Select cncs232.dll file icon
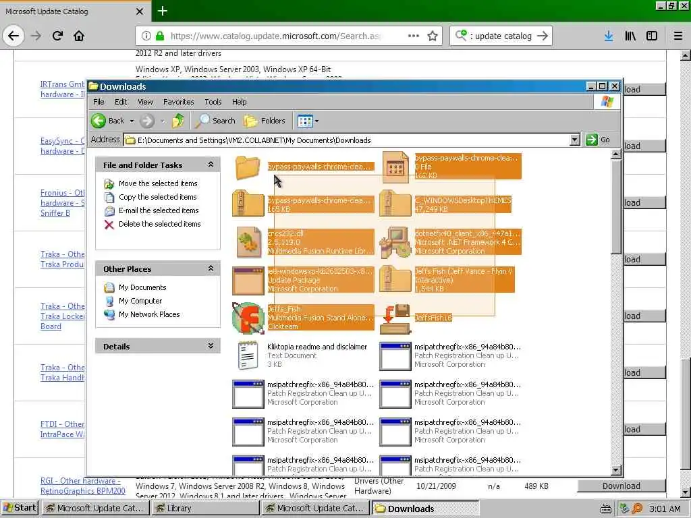The height and width of the screenshot is (518, 691). (248, 242)
